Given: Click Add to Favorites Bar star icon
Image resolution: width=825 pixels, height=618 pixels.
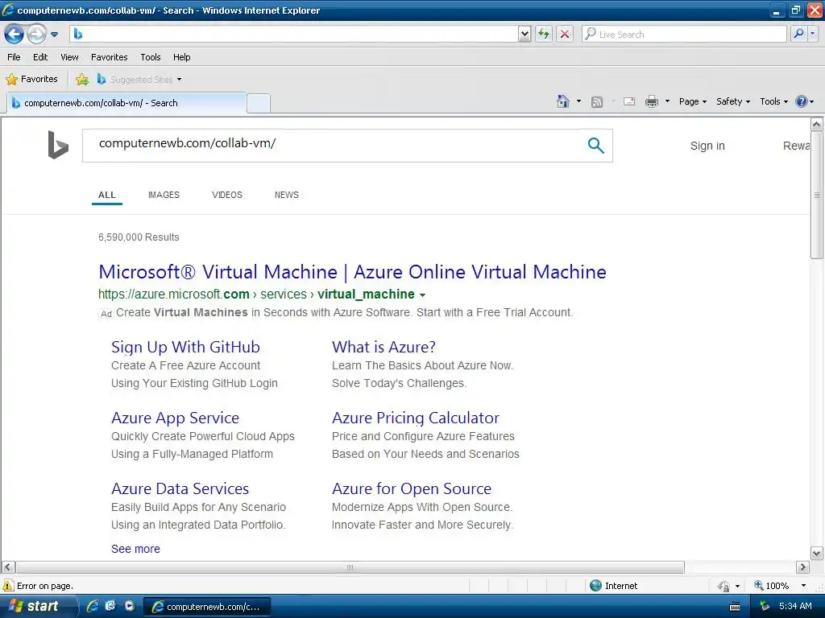Looking at the screenshot, I should coord(82,80).
